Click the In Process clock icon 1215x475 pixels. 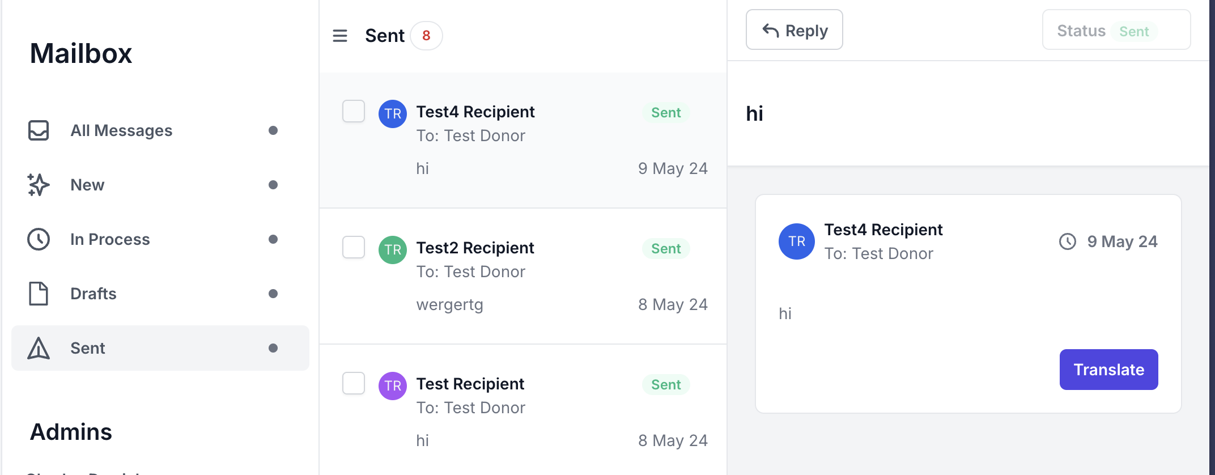pyautogui.click(x=39, y=239)
